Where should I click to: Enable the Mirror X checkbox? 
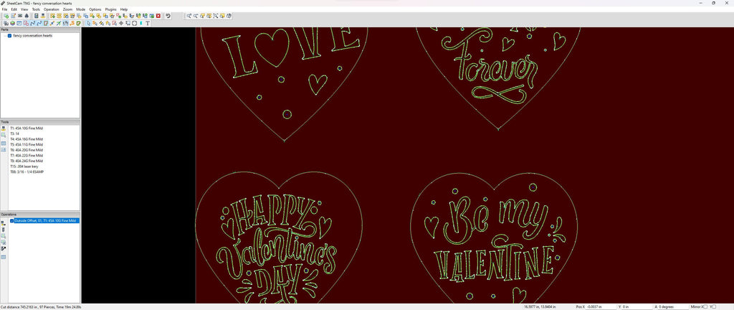point(705,306)
